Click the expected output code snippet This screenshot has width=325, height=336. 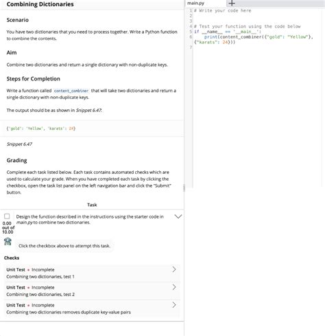(41, 128)
